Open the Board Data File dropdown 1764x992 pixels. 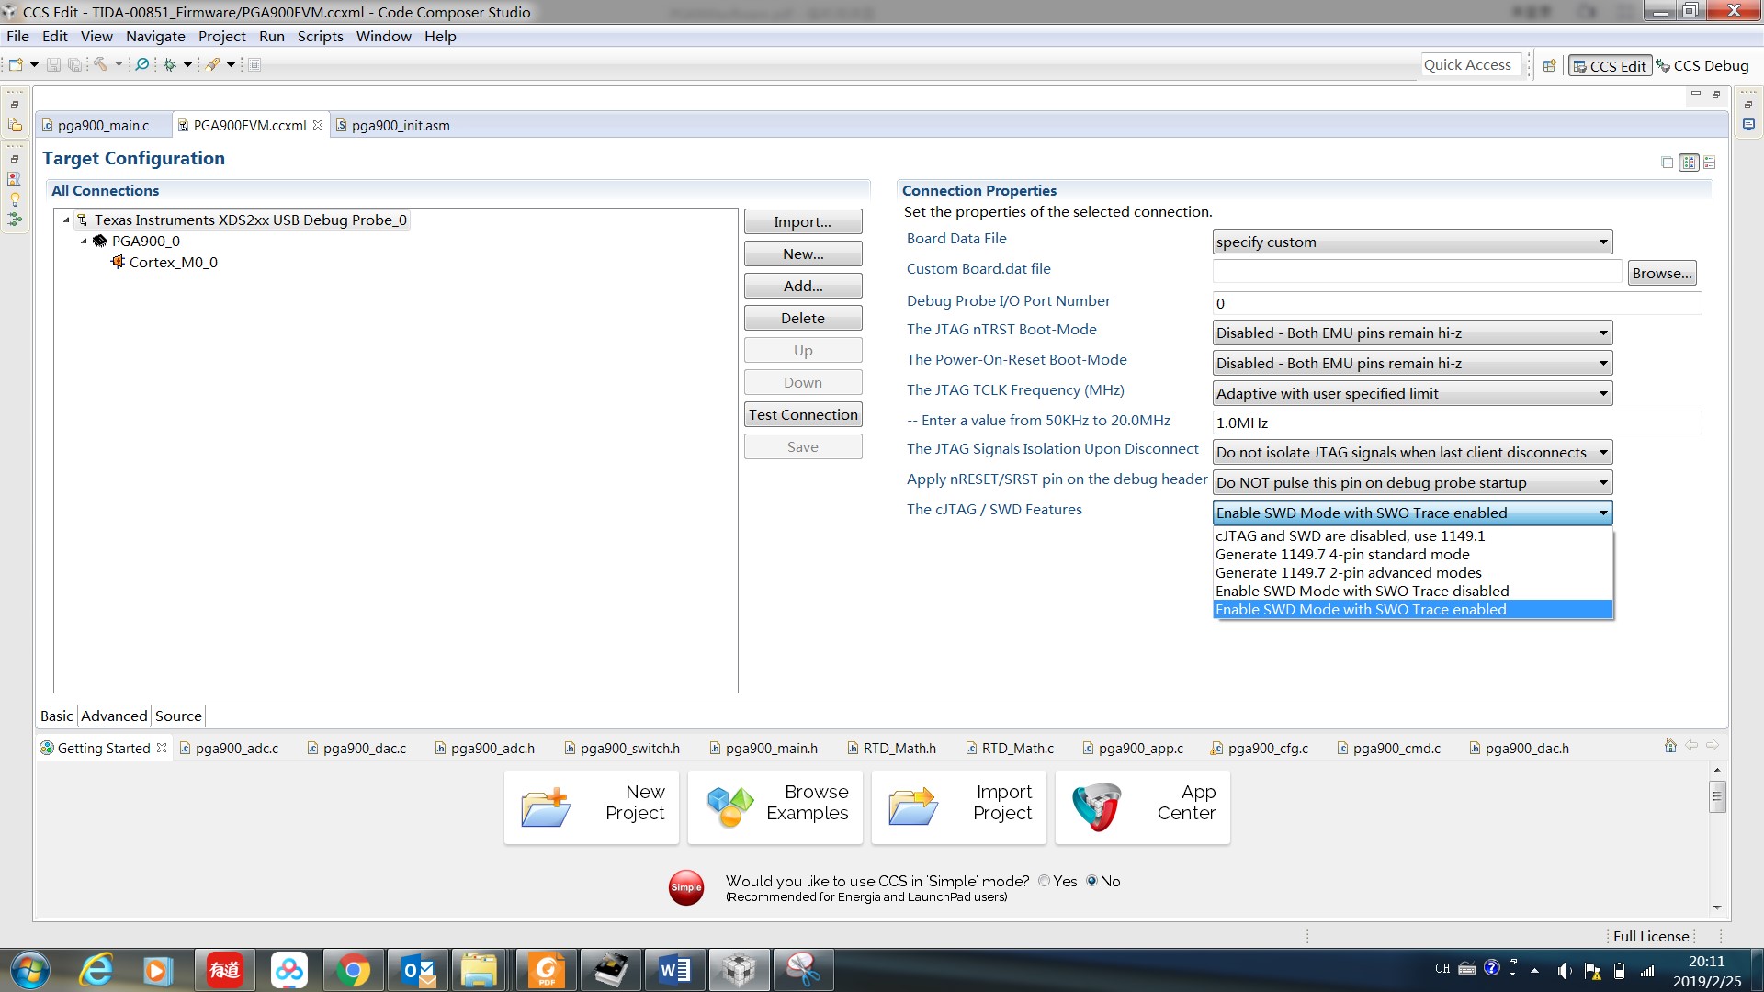tap(1412, 242)
